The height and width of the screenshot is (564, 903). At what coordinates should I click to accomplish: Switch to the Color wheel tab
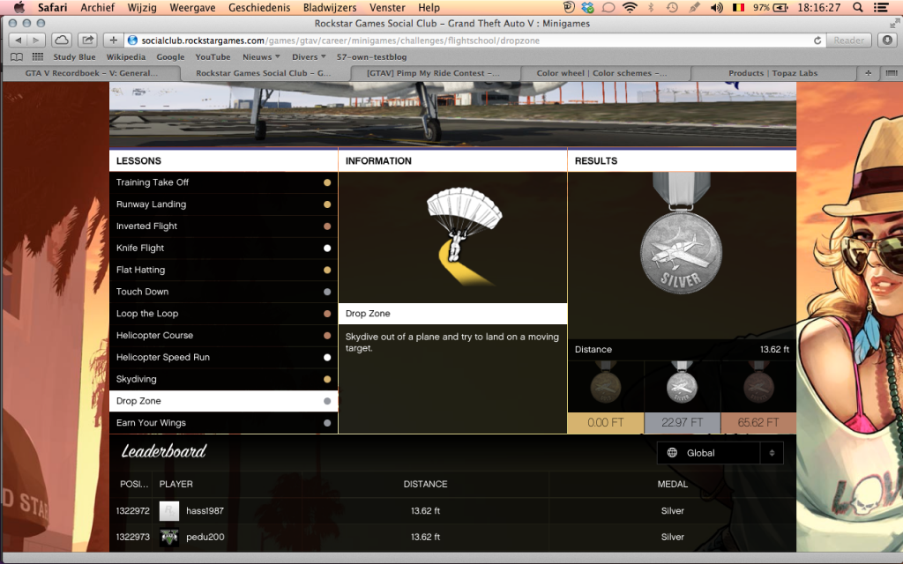tap(601, 73)
